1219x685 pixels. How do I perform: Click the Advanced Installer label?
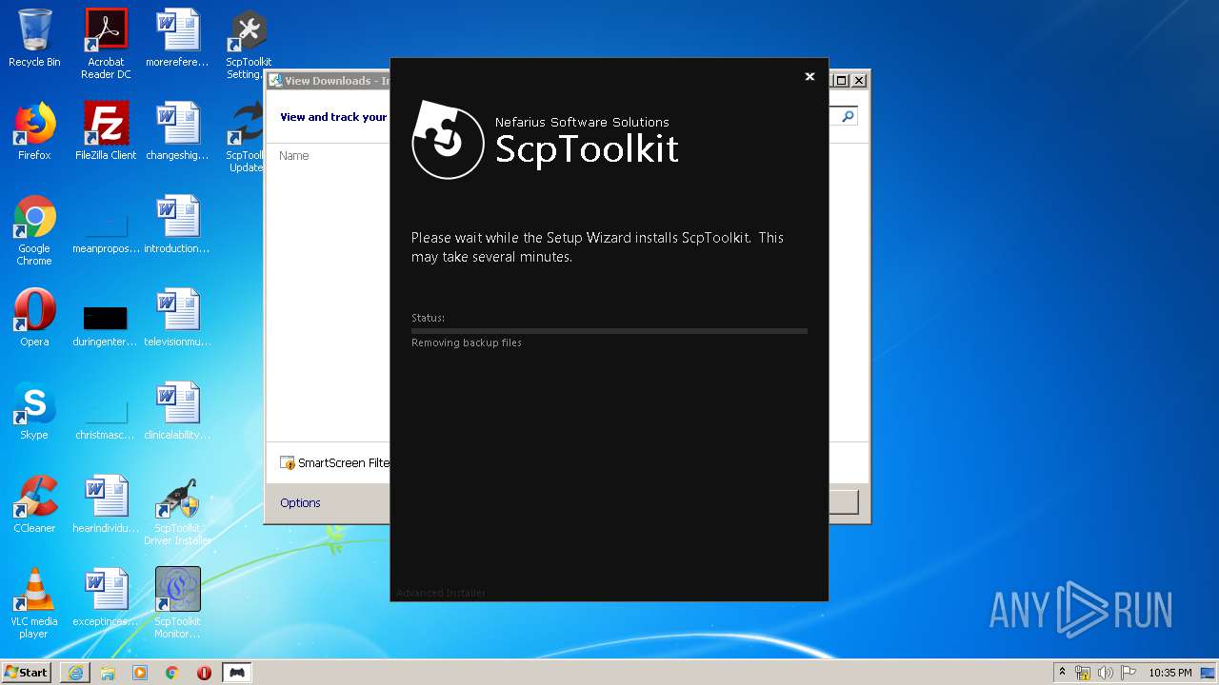(x=441, y=593)
